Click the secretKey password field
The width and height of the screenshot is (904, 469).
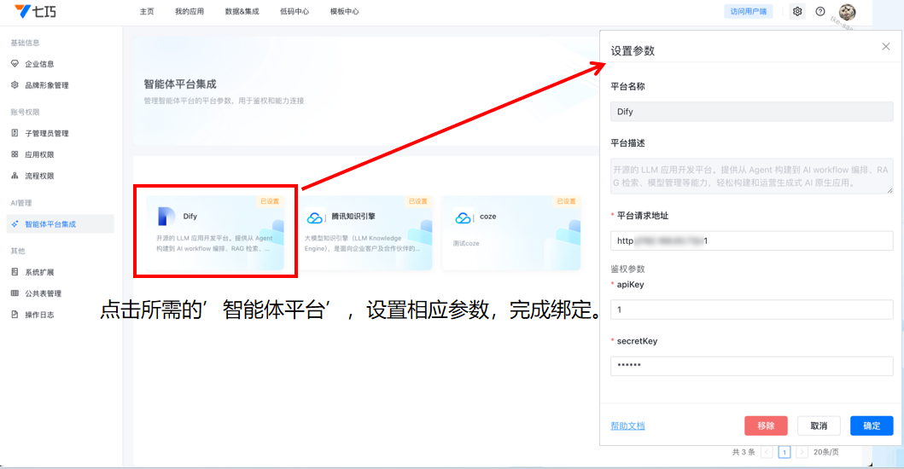752,366
